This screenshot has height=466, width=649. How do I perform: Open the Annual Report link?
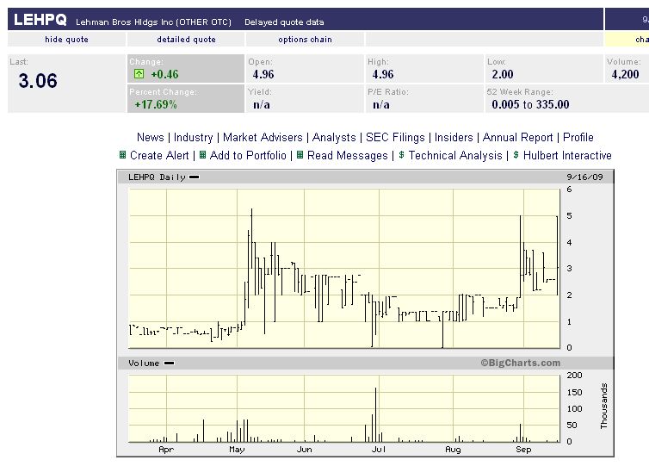coord(517,137)
